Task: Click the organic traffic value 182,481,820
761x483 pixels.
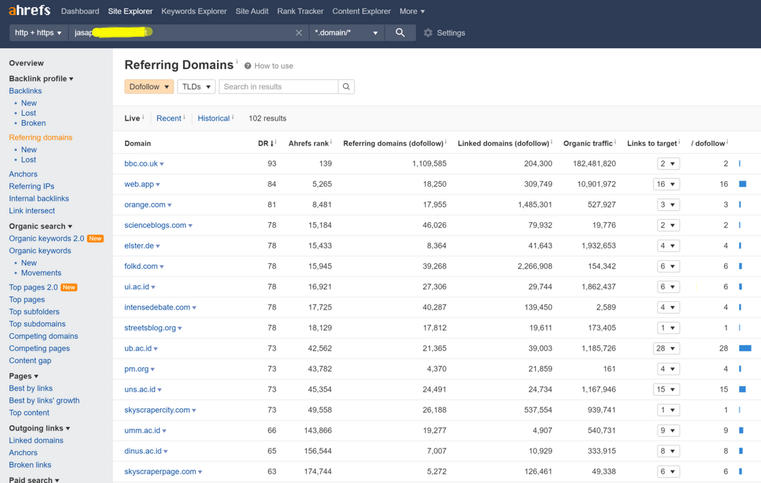Action: pyautogui.click(x=594, y=164)
